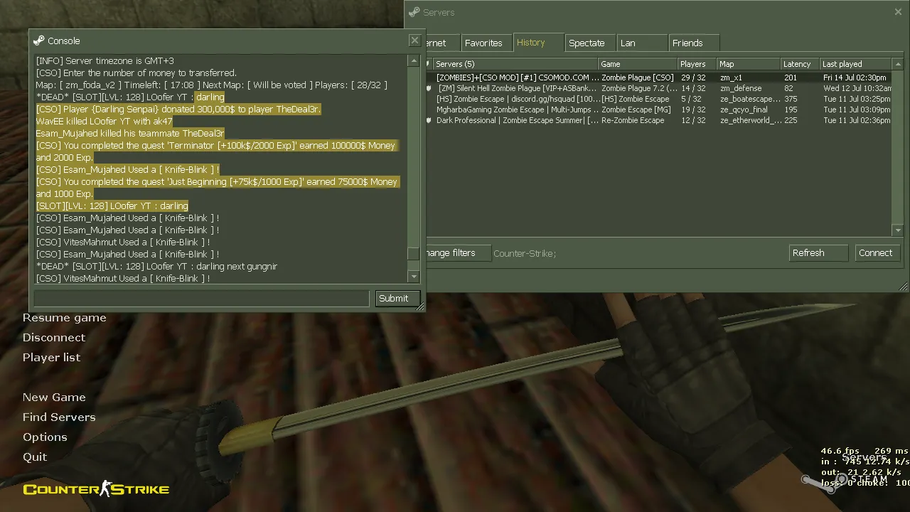Click the Counter-Strike logo

coord(96,489)
